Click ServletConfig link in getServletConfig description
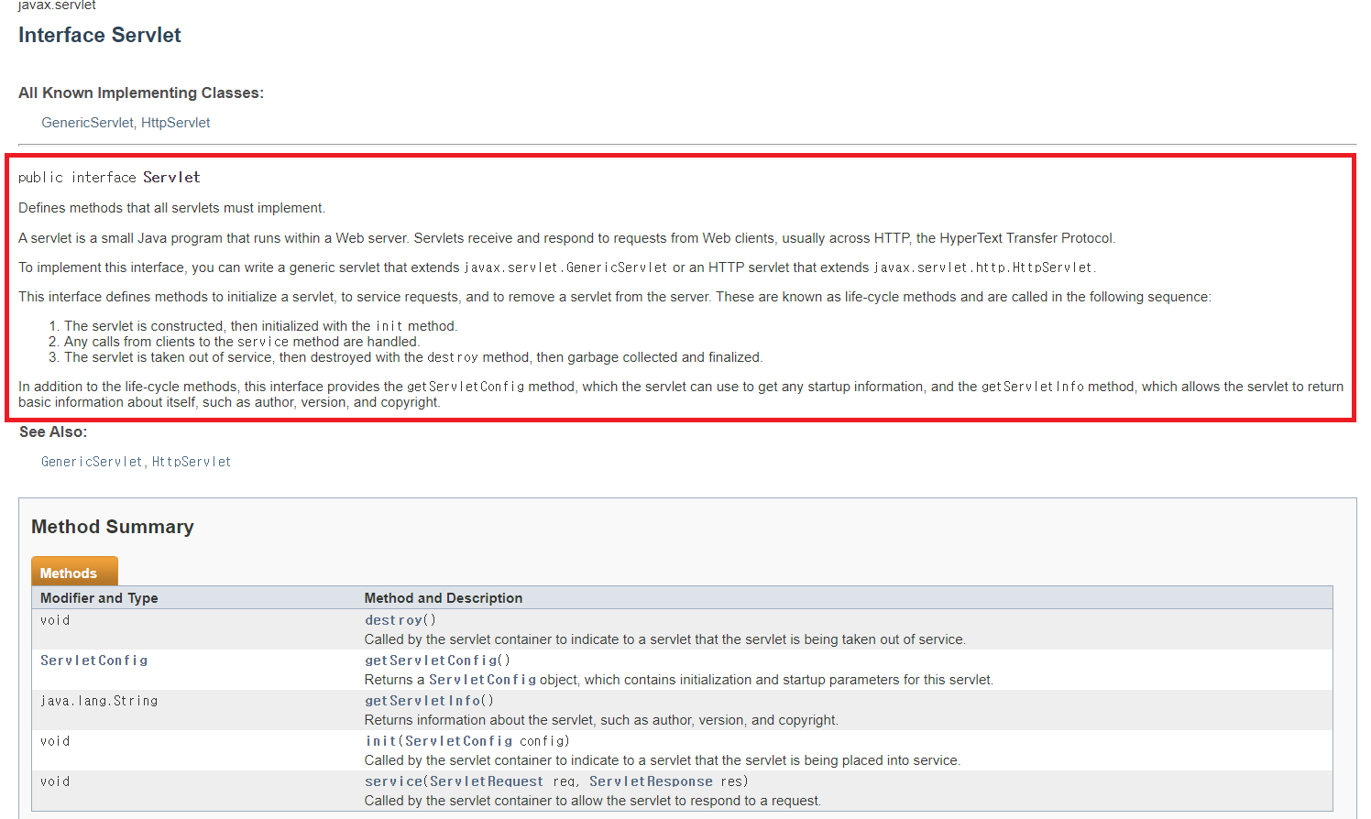The width and height of the screenshot is (1371, 819). [482, 680]
